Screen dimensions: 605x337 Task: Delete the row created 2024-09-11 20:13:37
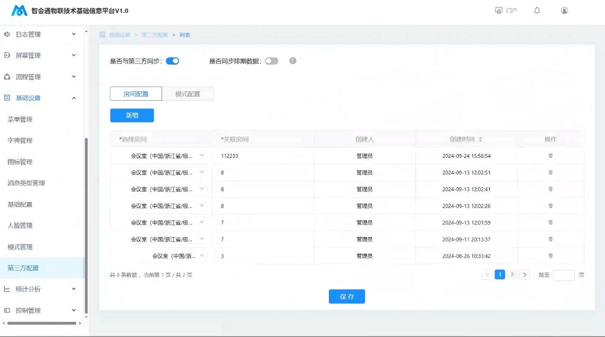551,239
